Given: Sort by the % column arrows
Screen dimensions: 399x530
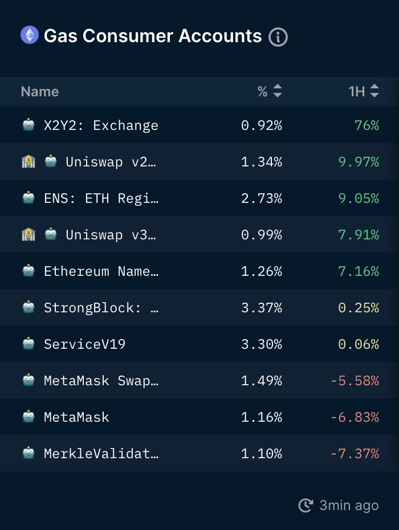Looking at the screenshot, I should [x=277, y=91].
